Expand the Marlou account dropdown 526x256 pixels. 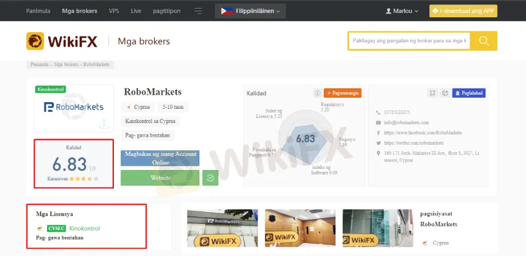point(402,11)
